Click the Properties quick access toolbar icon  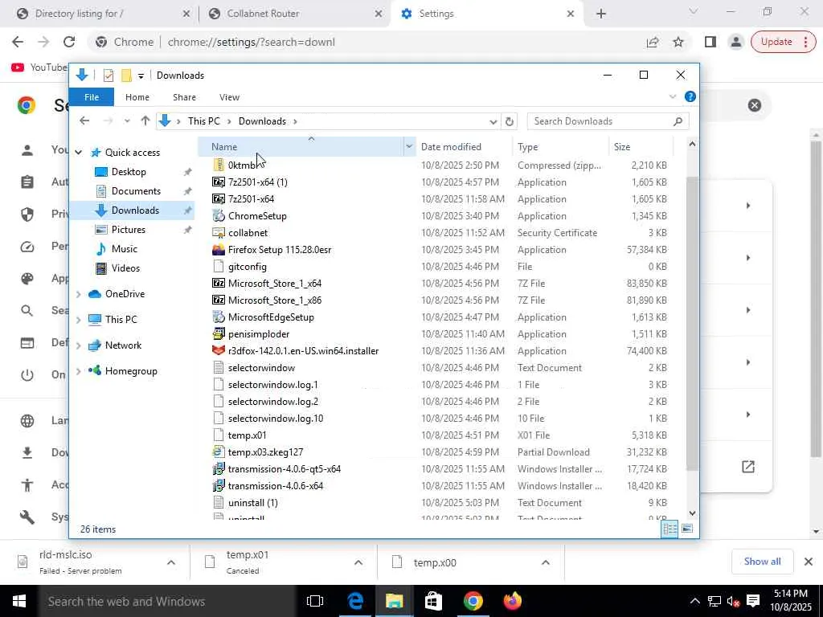pos(109,76)
